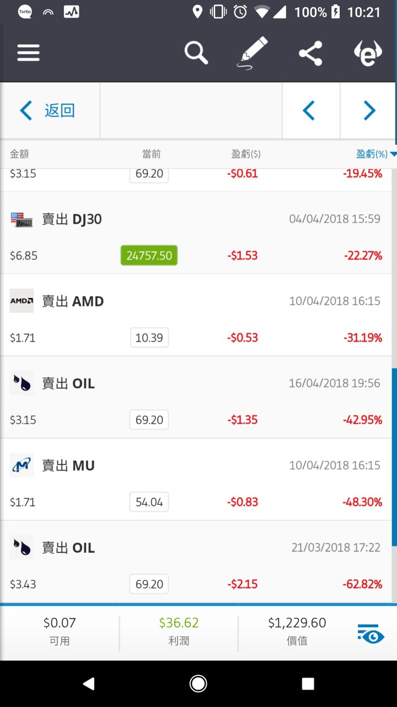The height and width of the screenshot is (707, 397).
Task: Tap the 54.04 MU current price box
Action: (149, 502)
